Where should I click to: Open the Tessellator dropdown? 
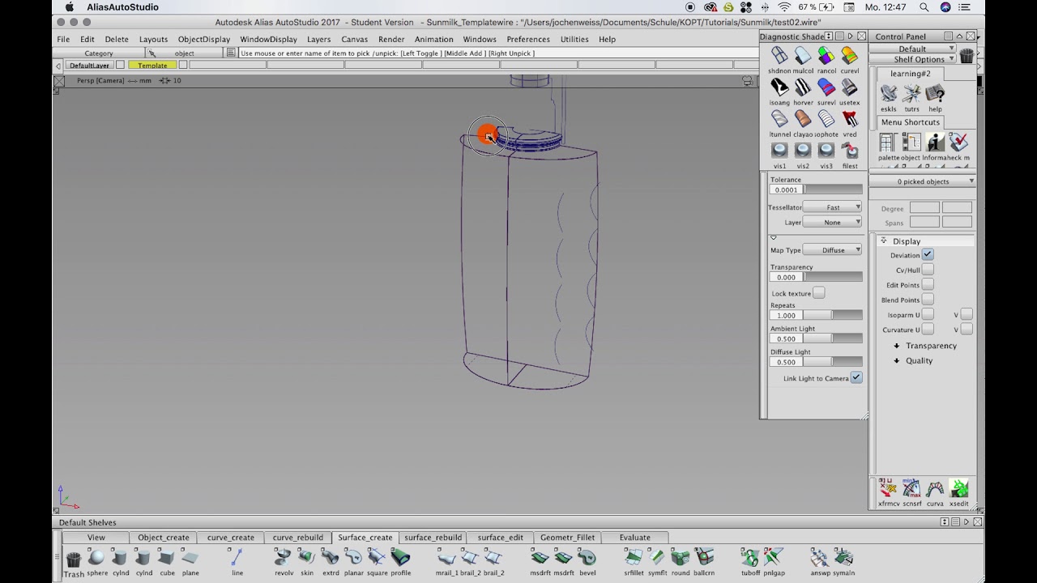point(833,207)
